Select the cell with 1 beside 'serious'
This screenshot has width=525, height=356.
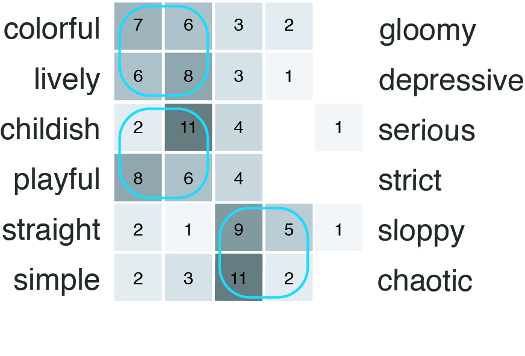click(338, 128)
